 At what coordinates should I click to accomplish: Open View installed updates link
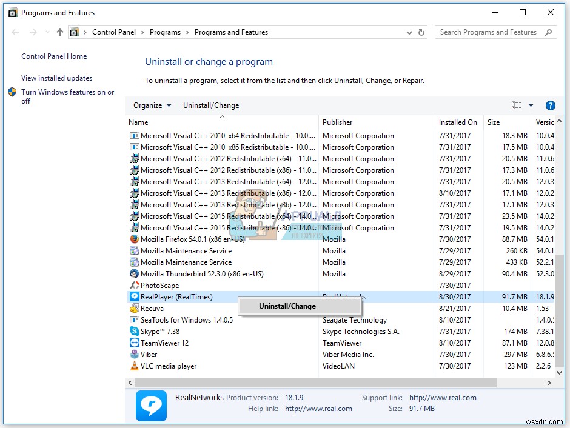[x=57, y=78]
